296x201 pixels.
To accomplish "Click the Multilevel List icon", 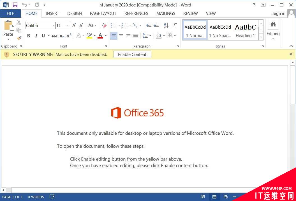I will (136, 25).
